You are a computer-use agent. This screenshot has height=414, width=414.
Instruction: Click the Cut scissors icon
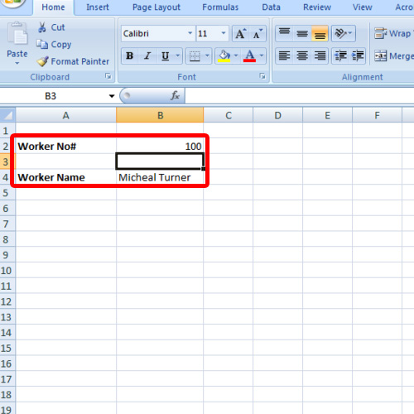click(42, 27)
